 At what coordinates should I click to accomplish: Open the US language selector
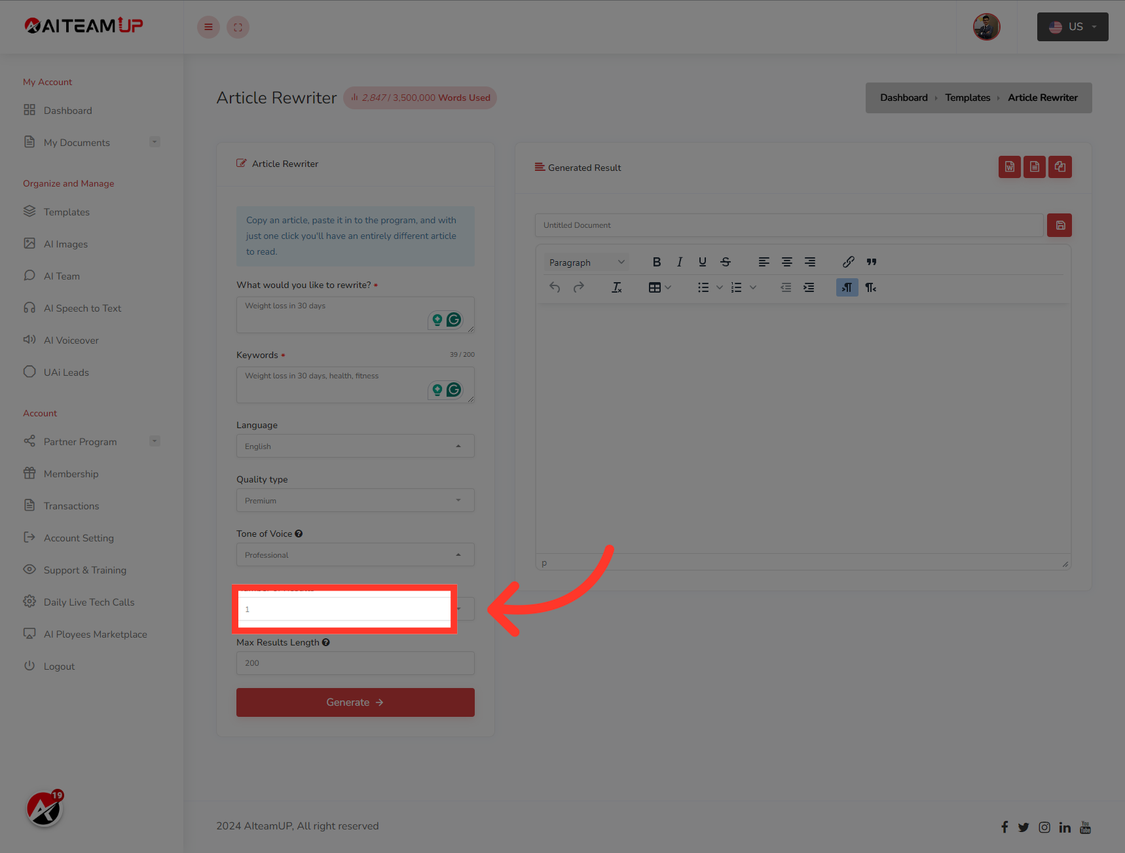coord(1072,27)
